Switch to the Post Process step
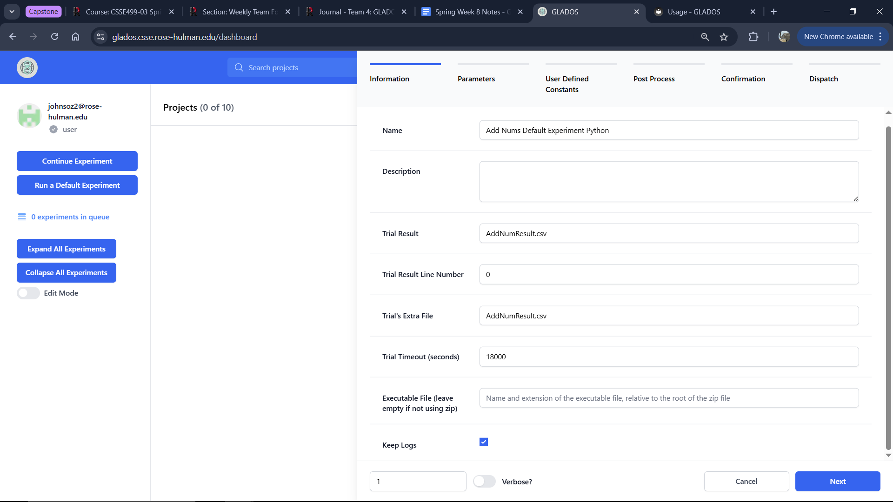The width and height of the screenshot is (893, 502). pos(654,79)
